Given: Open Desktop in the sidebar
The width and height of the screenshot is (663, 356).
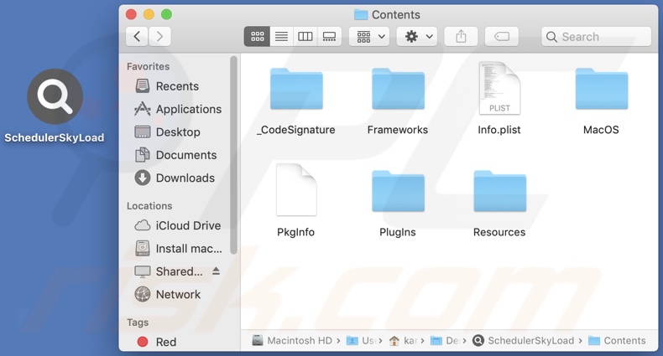Looking at the screenshot, I should [167, 132].
